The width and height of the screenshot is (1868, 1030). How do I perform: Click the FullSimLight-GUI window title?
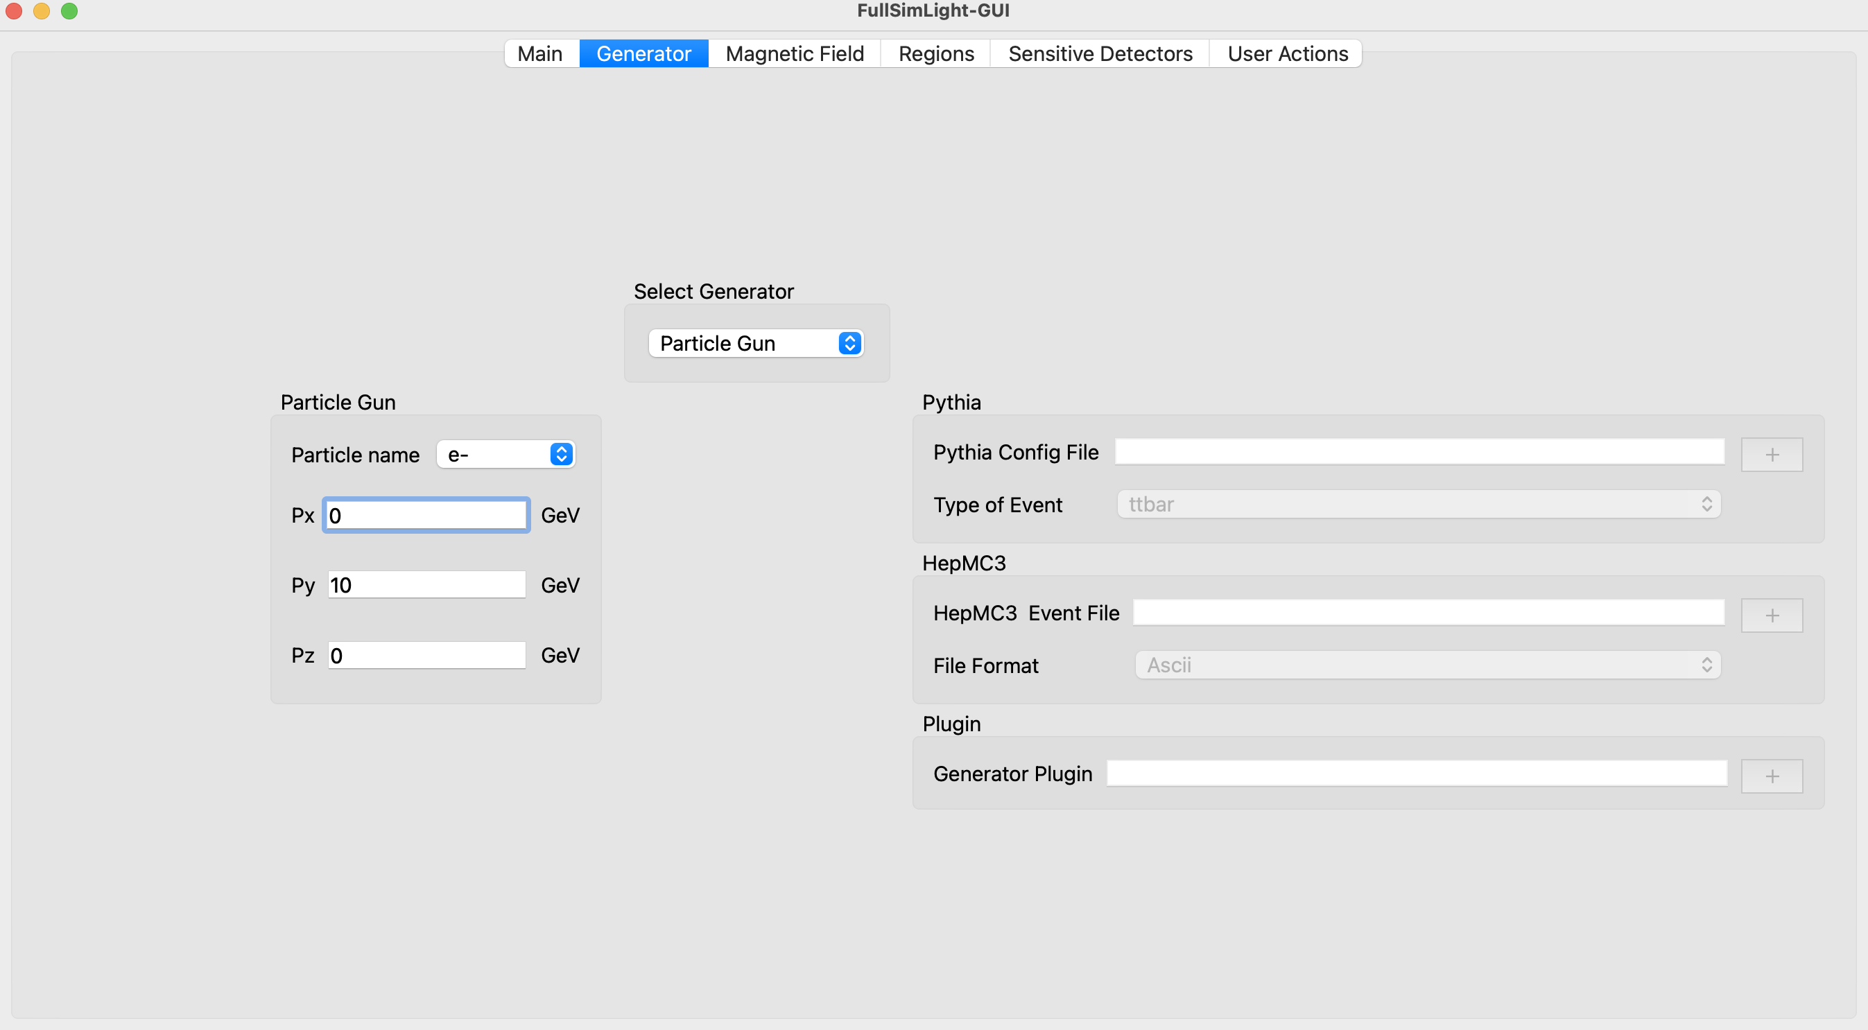pos(933,10)
